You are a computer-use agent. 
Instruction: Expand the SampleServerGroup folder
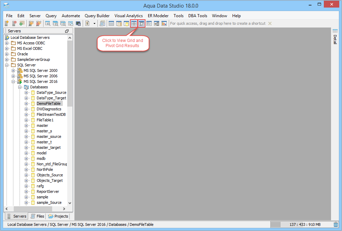[x=7, y=59]
